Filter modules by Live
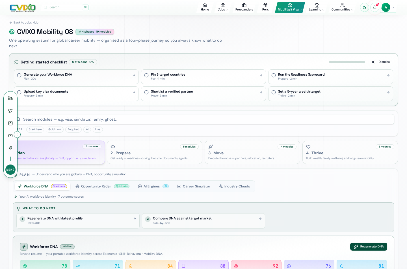The width and height of the screenshot is (407, 269). [x=98, y=129]
